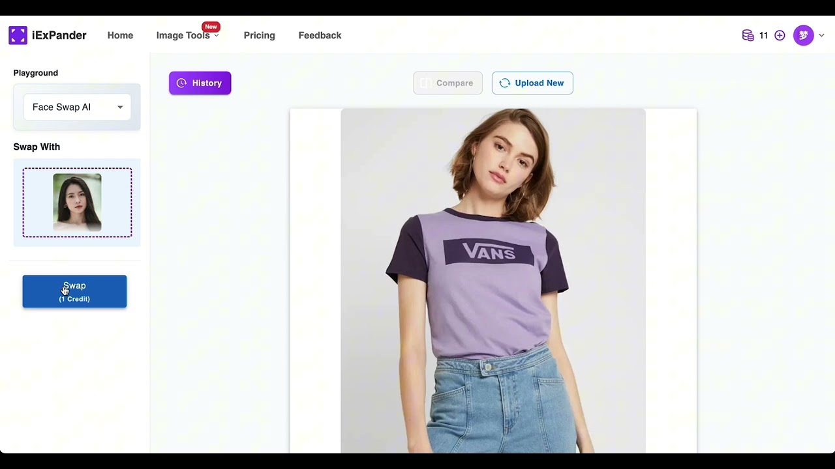
Task: Go to the Pricing page
Action: point(259,35)
